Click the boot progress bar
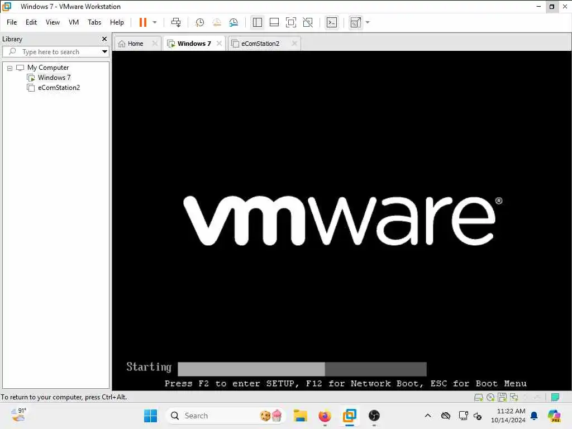 pos(302,369)
